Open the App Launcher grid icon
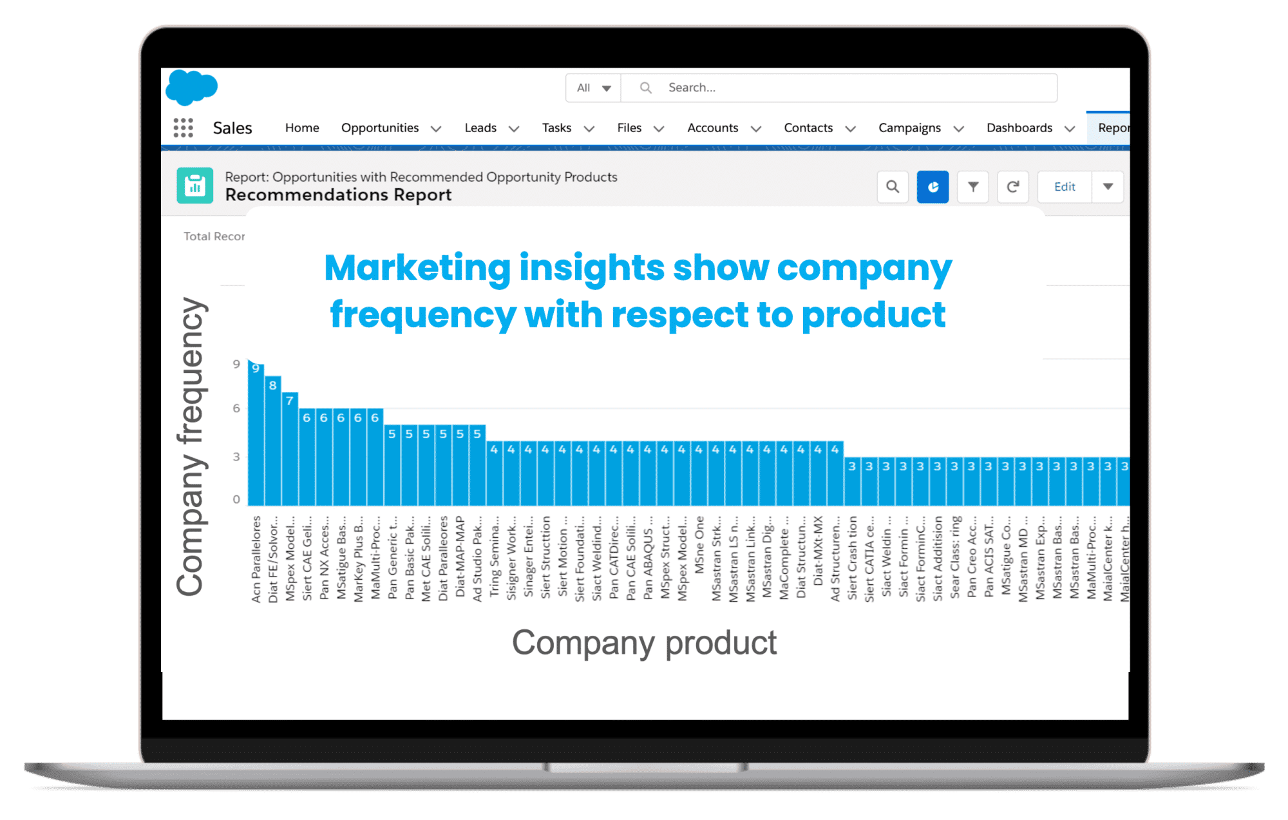Image resolution: width=1288 pixels, height=820 pixels. click(x=184, y=128)
